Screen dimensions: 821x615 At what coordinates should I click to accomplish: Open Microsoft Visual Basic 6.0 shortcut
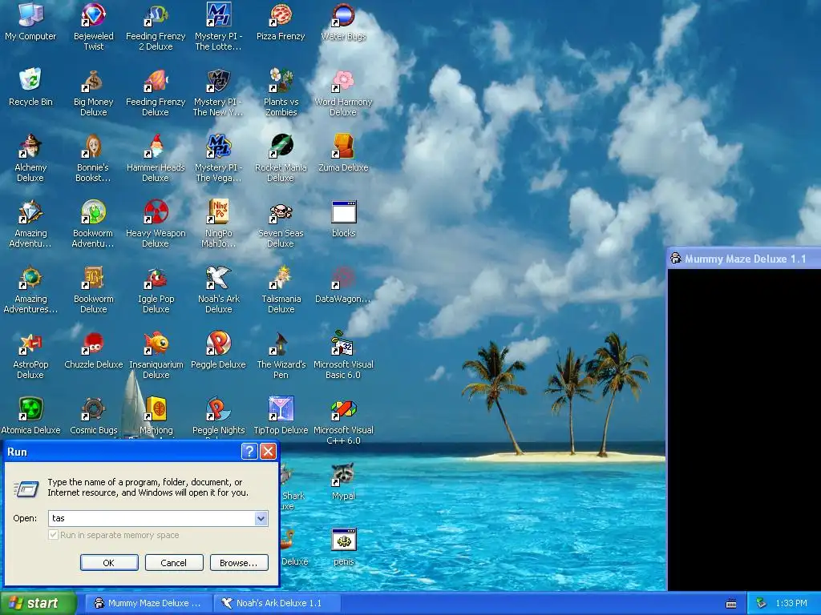coord(343,356)
